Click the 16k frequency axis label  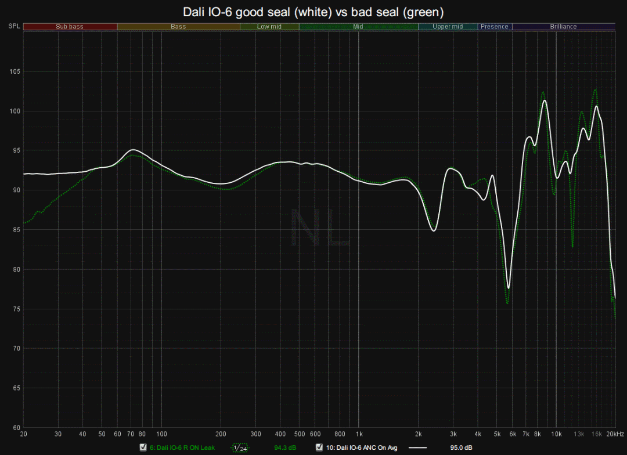[x=597, y=434]
